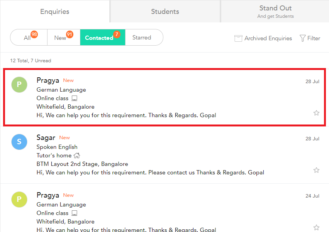Click 'Whitefield, Bangalore' in the 28 Jul enquiry

coord(66,107)
